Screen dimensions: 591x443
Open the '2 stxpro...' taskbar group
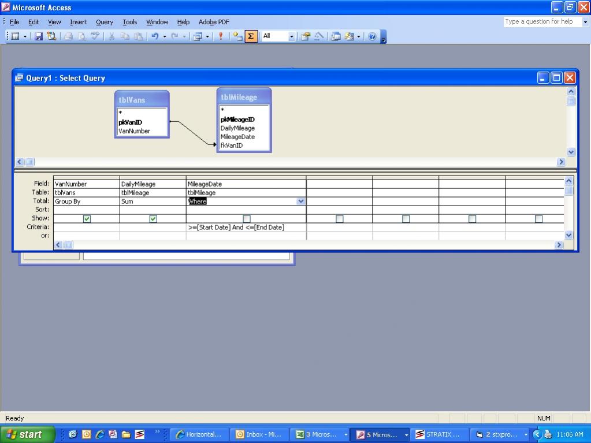pyautogui.click(x=499, y=434)
